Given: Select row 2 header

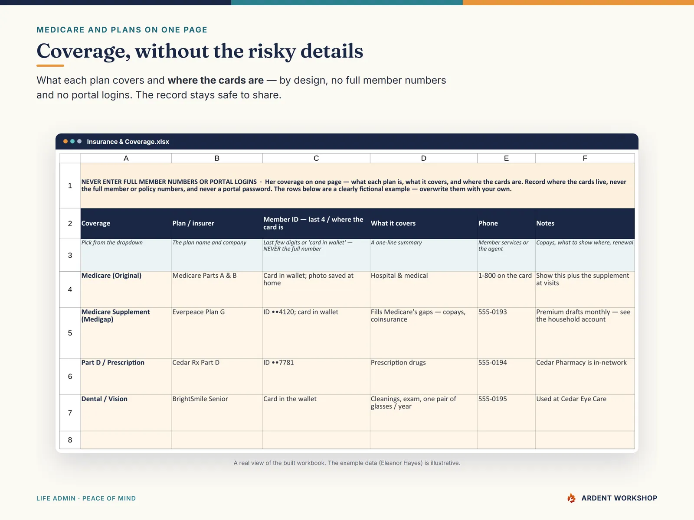Looking at the screenshot, I should click(x=70, y=224).
